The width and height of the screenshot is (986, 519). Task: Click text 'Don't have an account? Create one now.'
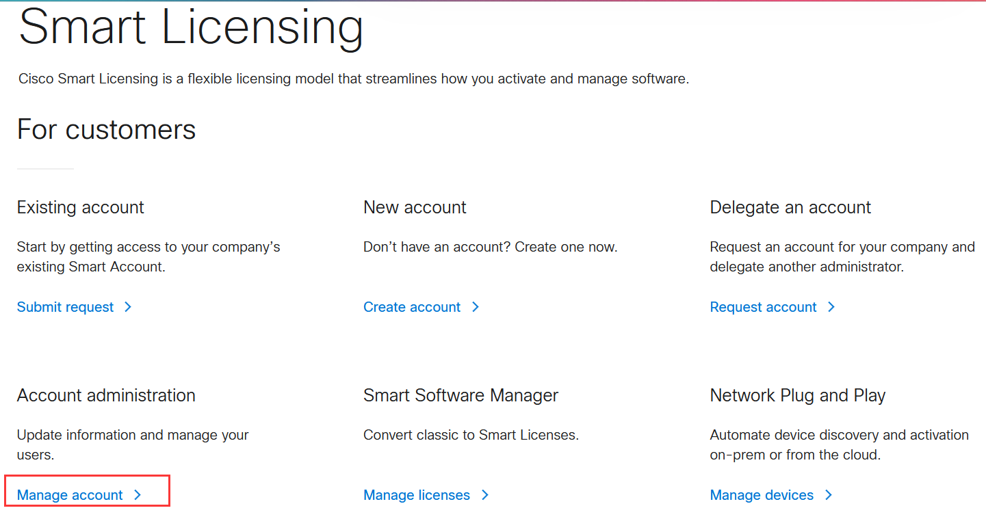(x=490, y=247)
